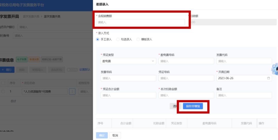Click the 确定 confirm button
278x140 pixels.
[x=102, y=135]
